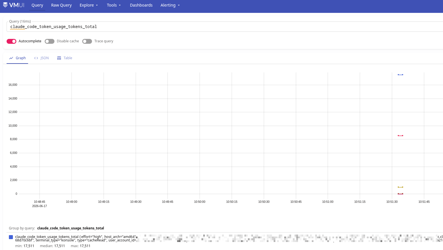Viewport: 443px width, 250px height.
Task: Click the blue legend color swatch
Action: [x=11, y=237]
